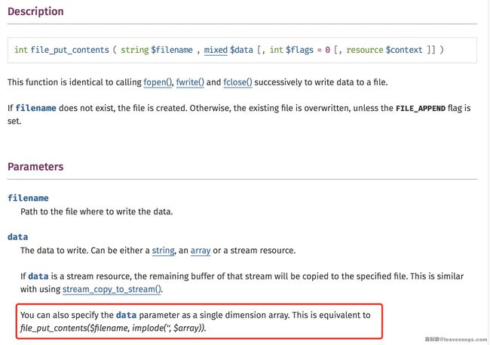The height and width of the screenshot is (345, 490).
Task: Click the Parameters section heading
Action: (x=35, y=166)
